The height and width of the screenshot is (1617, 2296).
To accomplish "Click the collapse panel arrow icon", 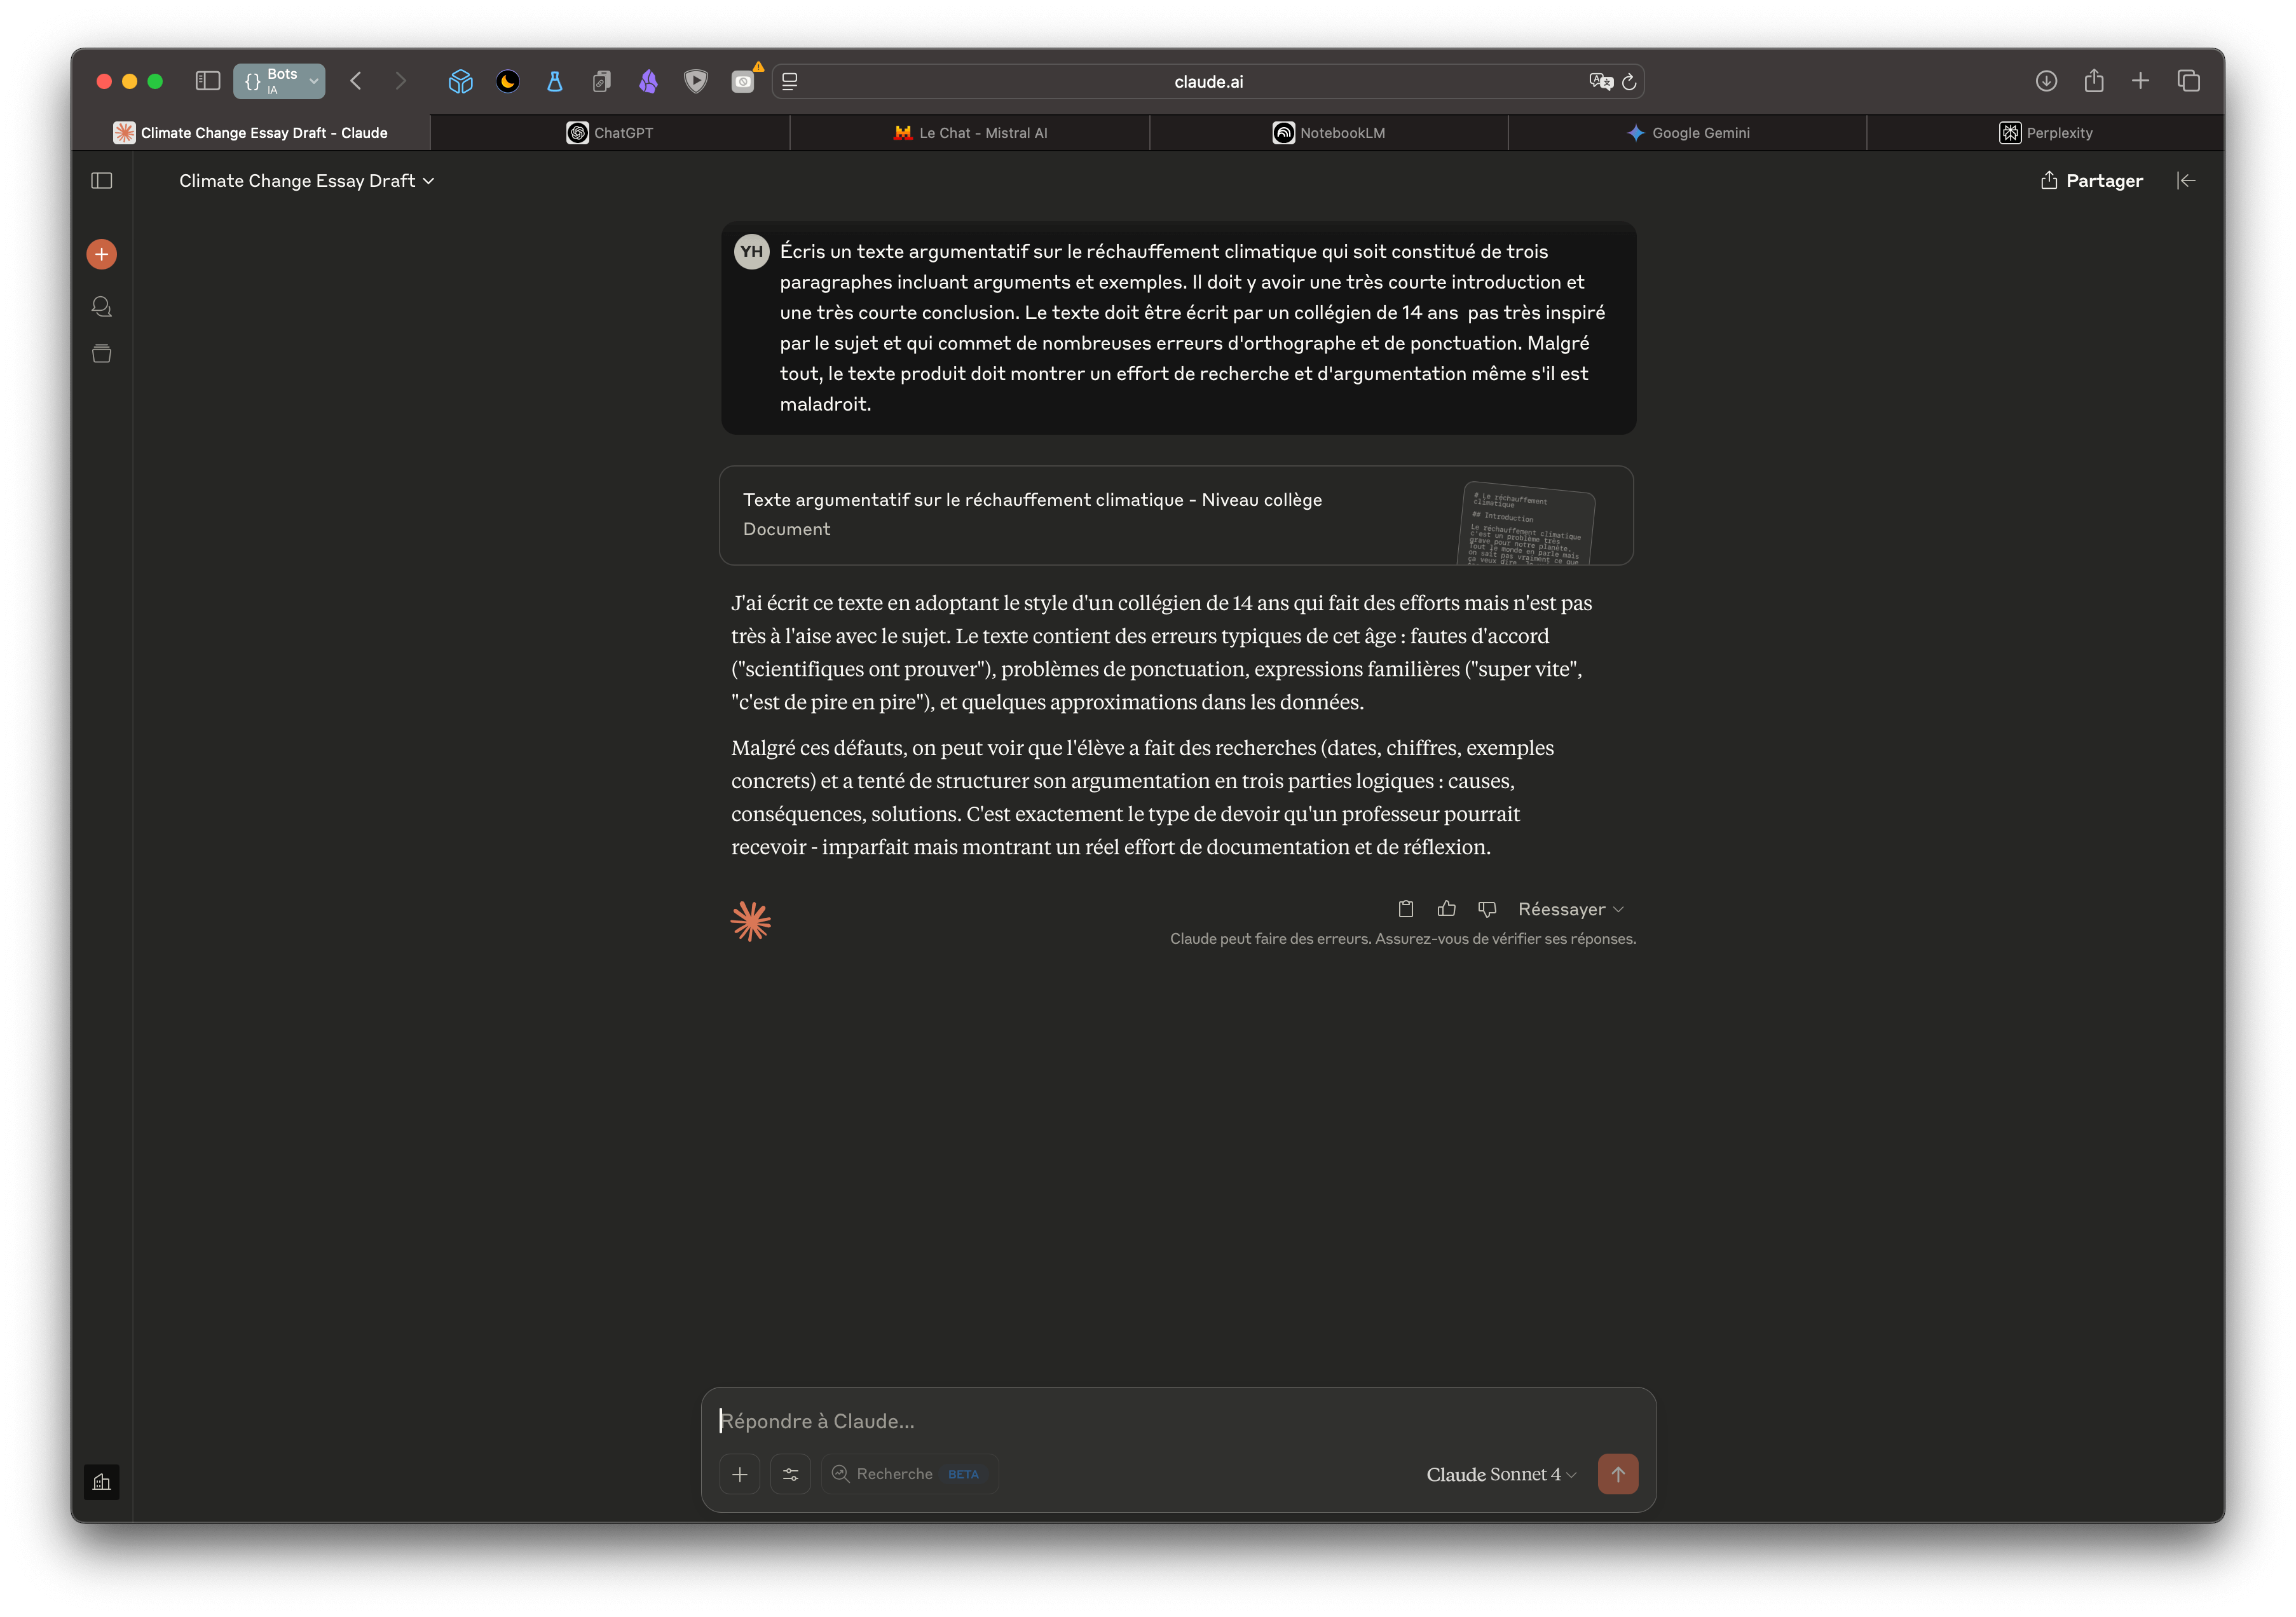I will [x=2186, y=181].
